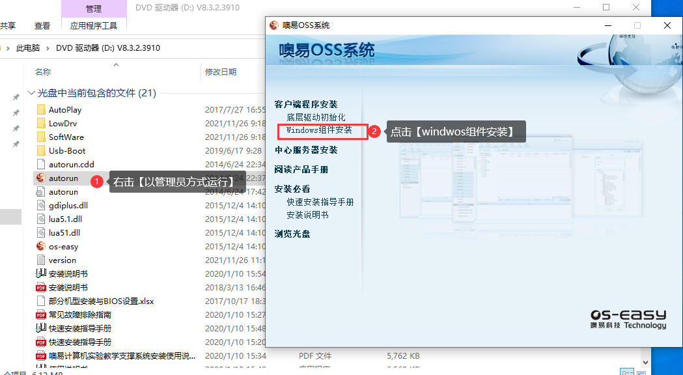
Task: Click the file list scrollbar down arrow
Action: tap(646, 362)
